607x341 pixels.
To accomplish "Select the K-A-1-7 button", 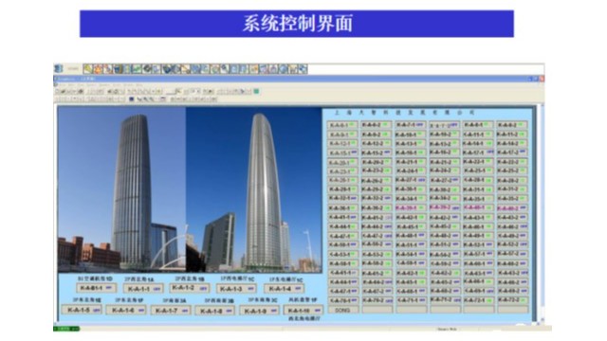I will tap(171, 310).
